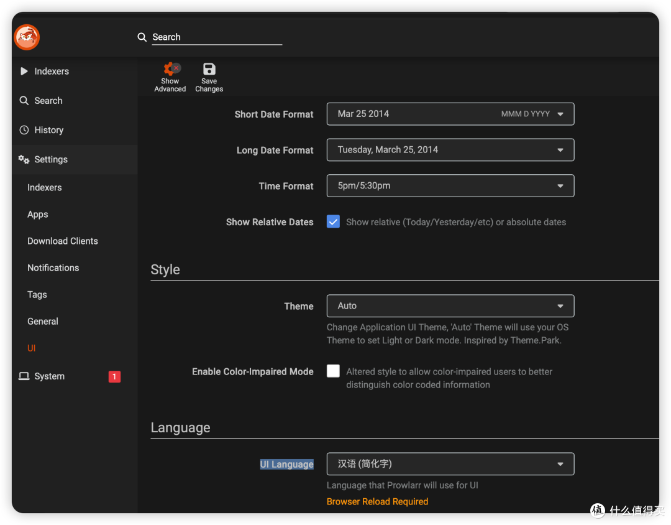Click the Style section heading
This screenshot has height=525, width=671.
coord(165,269)
